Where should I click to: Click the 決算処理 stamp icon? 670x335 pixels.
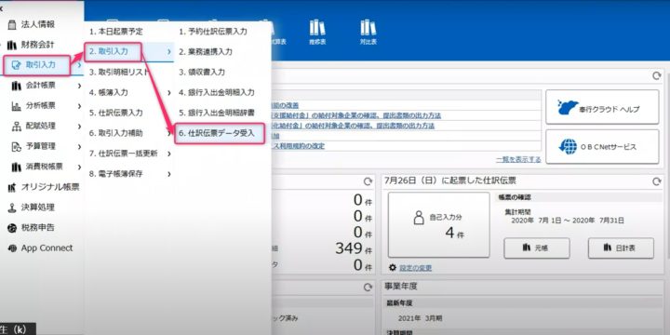click(12, 208)
